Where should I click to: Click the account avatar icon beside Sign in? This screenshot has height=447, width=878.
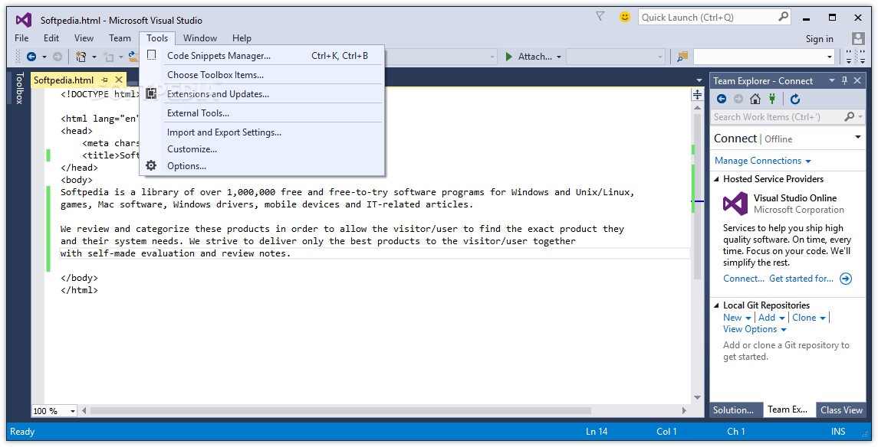(858, 38)
